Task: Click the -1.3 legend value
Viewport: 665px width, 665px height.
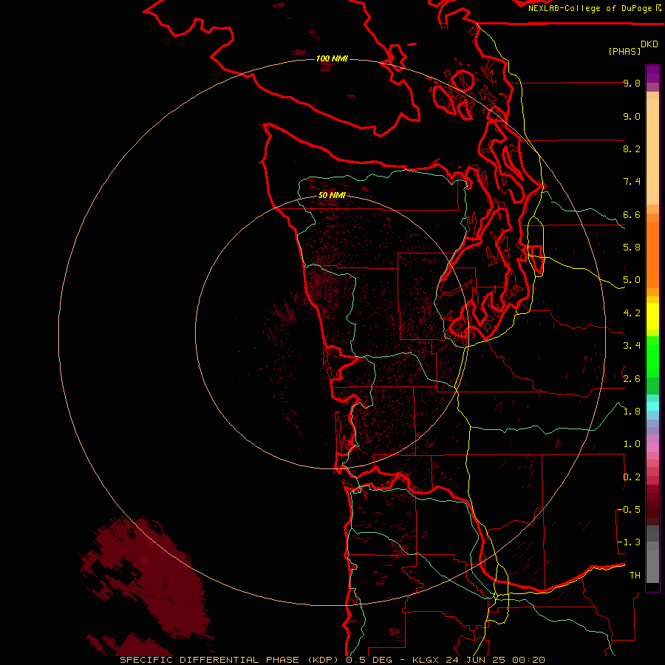Action: click(629, 542)
